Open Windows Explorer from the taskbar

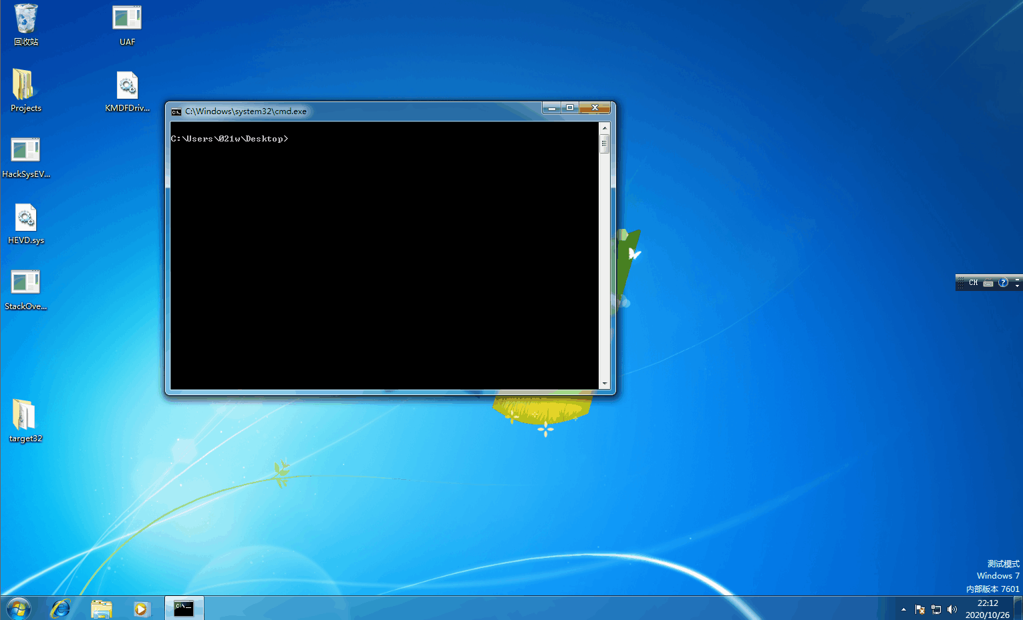click(102, 609)
